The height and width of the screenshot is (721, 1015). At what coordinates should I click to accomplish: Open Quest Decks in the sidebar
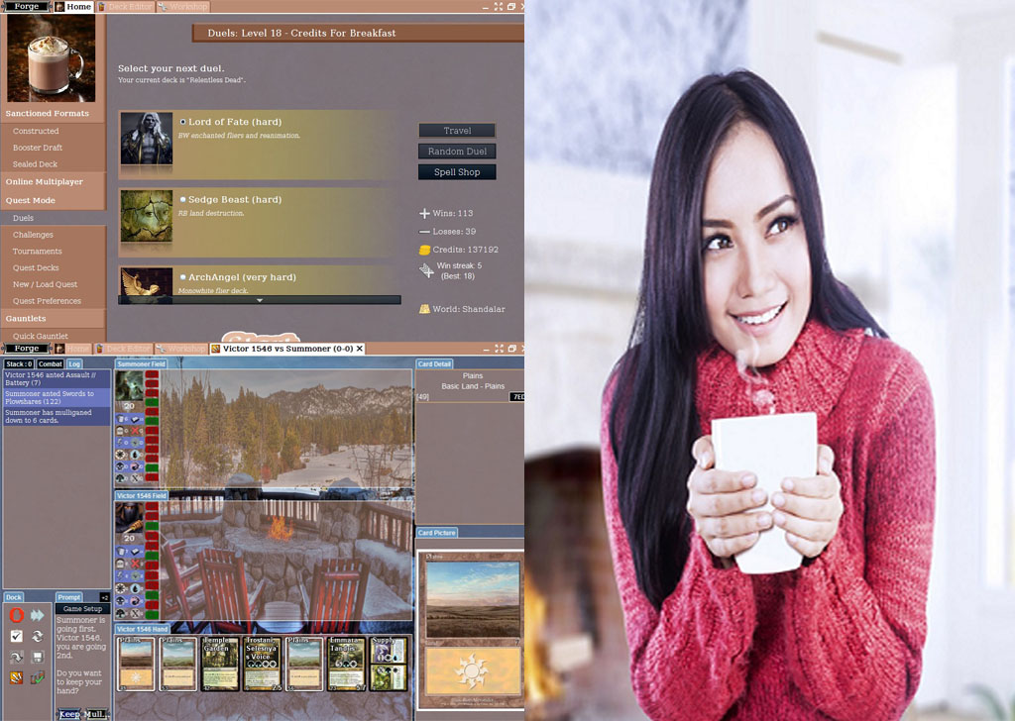click(x=36, y=267)
